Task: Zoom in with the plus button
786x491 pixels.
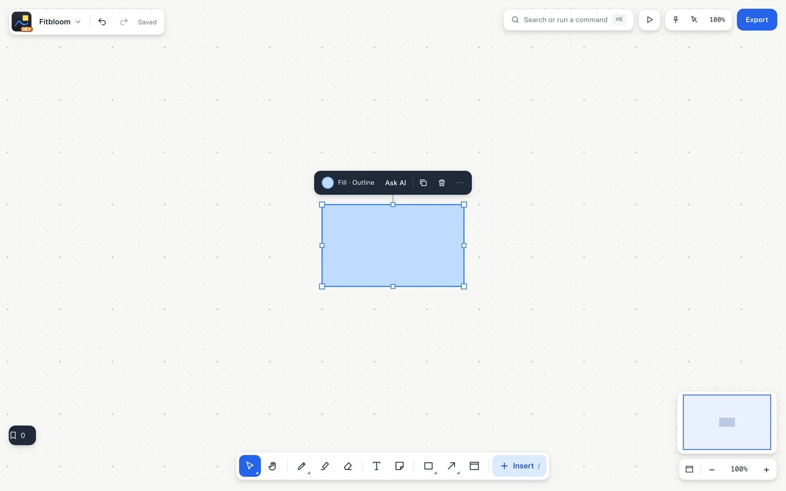Action: point(766,469)
